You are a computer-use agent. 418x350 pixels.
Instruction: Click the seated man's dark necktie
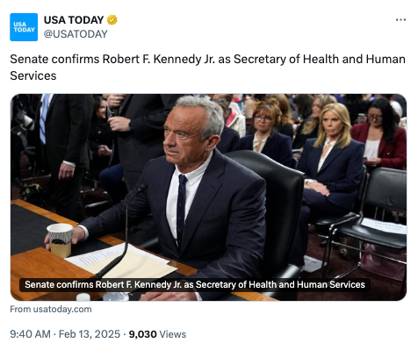[x=181, y=208]
